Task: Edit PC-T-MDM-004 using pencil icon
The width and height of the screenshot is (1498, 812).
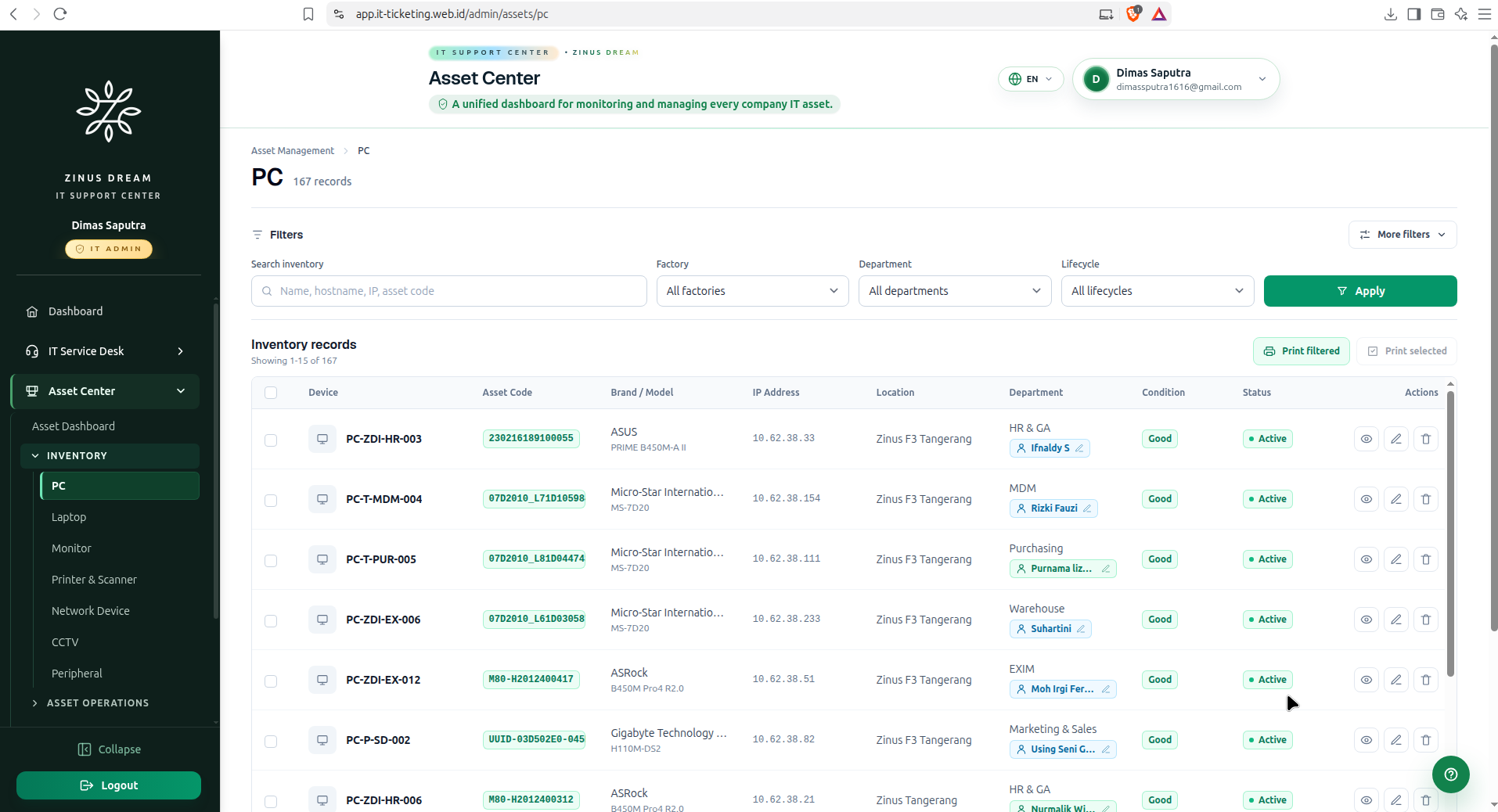Action: pyautogui.click(x=1395, y=499)
